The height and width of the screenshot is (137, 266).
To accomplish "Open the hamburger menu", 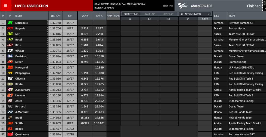I will click(5, 6).
